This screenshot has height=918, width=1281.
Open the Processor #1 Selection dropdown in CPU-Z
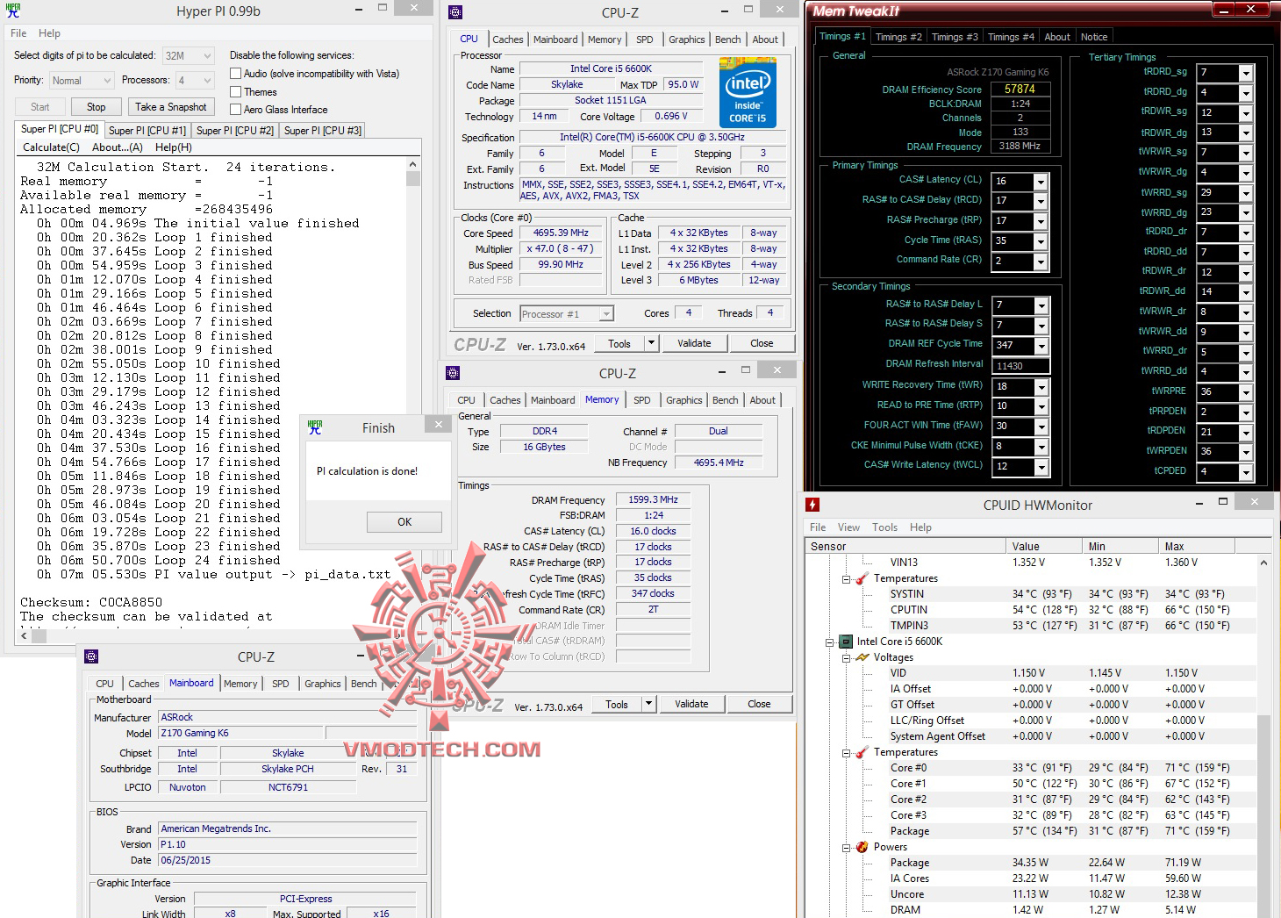click(567, 314)
